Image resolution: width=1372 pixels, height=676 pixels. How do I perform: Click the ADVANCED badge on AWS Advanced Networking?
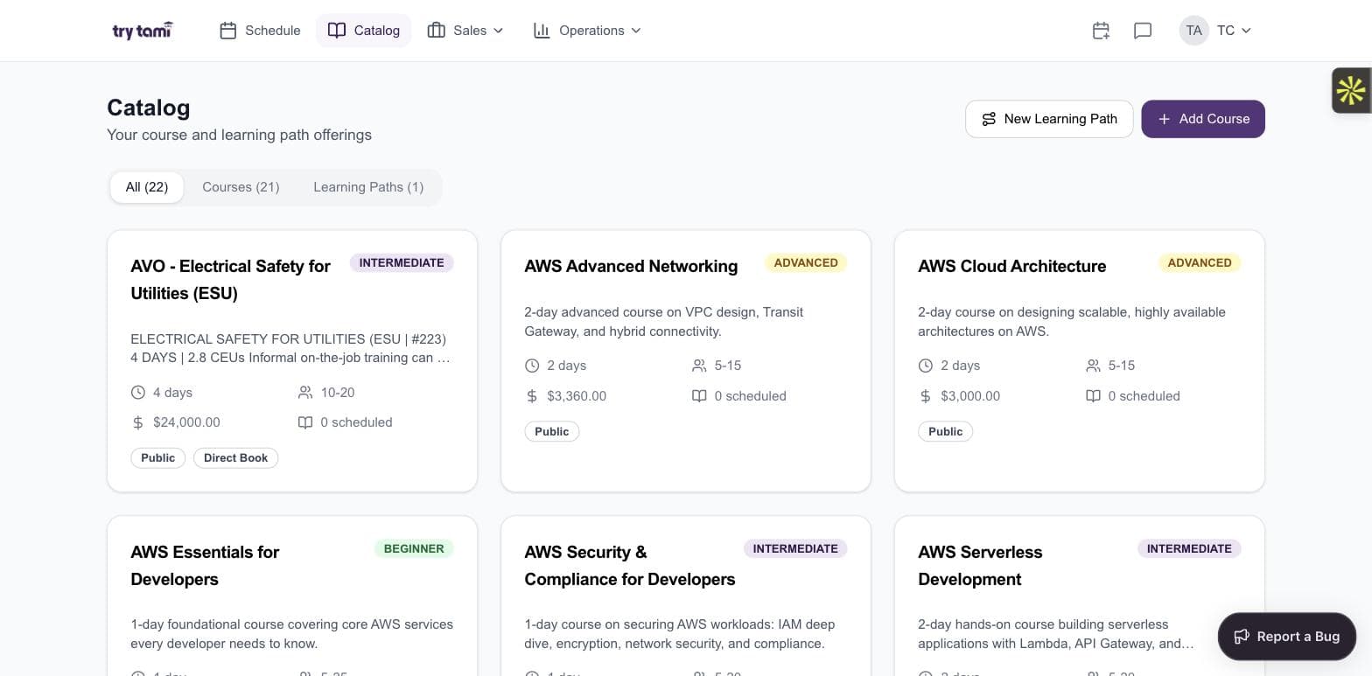click(x=806, y=263)
